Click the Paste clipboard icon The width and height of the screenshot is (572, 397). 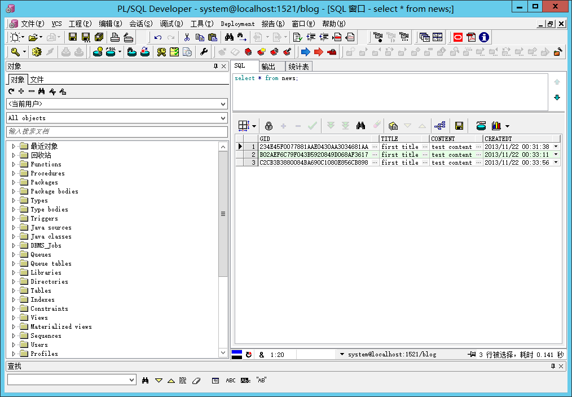click(x=212, y=37)
